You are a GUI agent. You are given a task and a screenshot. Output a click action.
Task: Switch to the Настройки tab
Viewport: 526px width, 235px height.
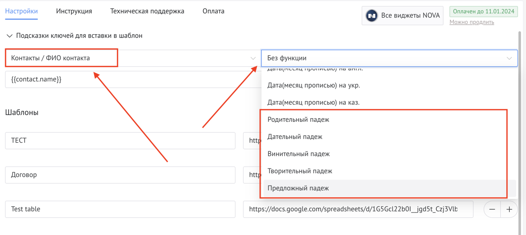21,11
